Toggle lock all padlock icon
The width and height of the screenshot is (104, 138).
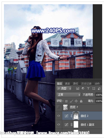coord(81,101)
